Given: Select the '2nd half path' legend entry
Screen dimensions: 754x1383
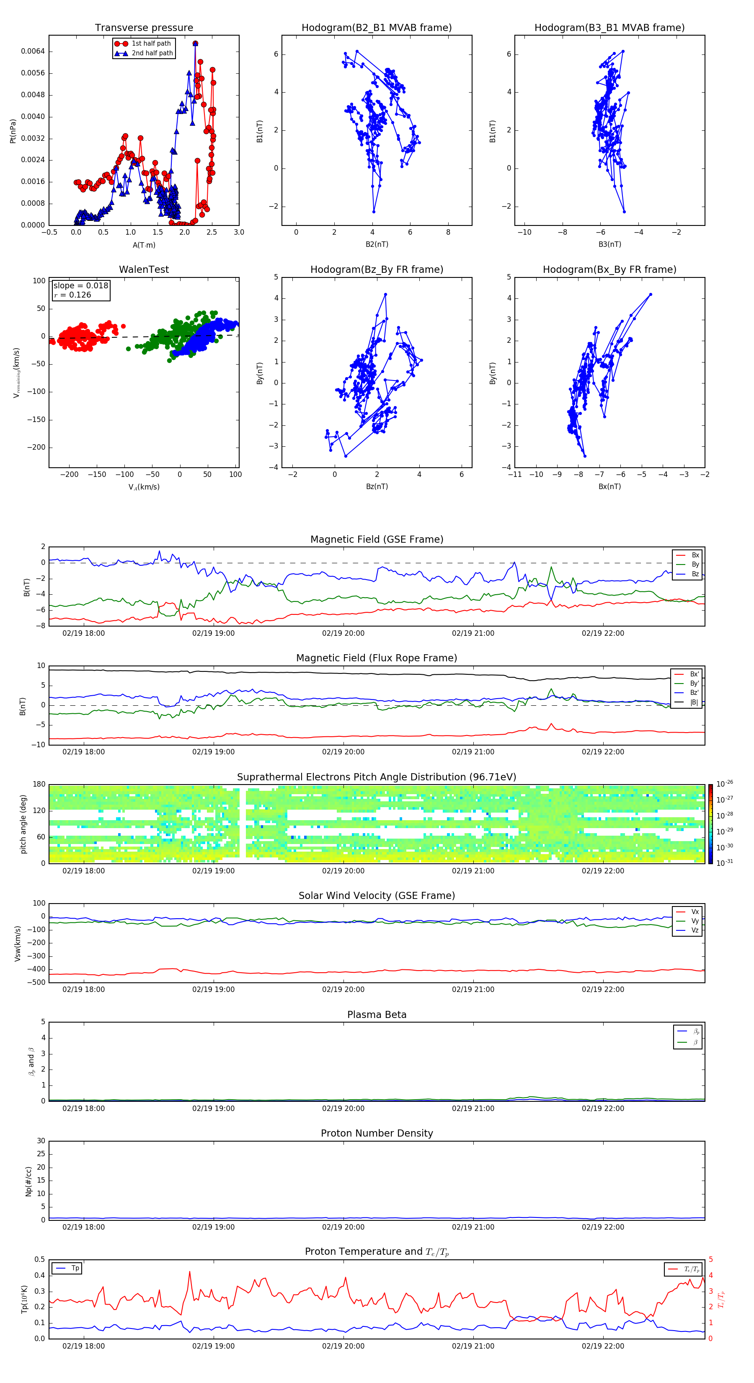Looking at the screenshot, I should (143, 53).
